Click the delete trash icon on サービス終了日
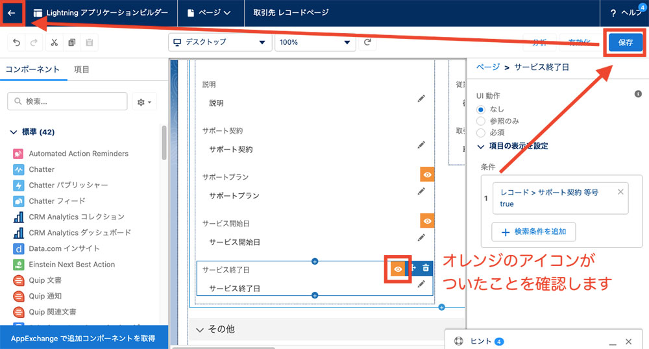Screen dimensions: 649x349 (426, 268)
